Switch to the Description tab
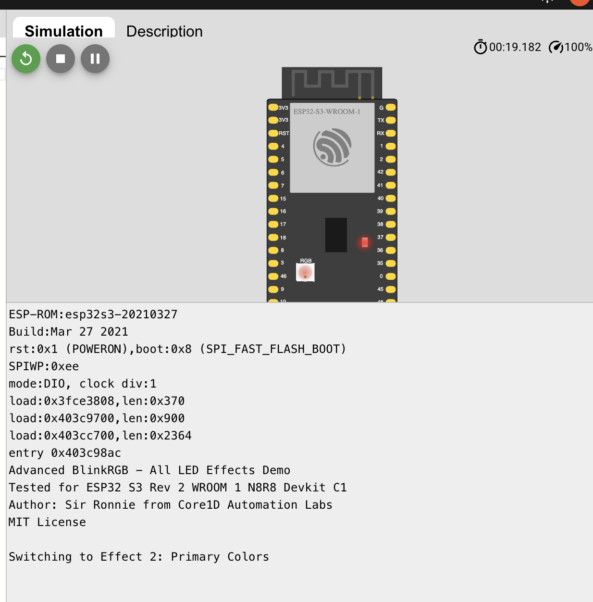The width and height of the screenshot is (593, 602). [164, 31]
